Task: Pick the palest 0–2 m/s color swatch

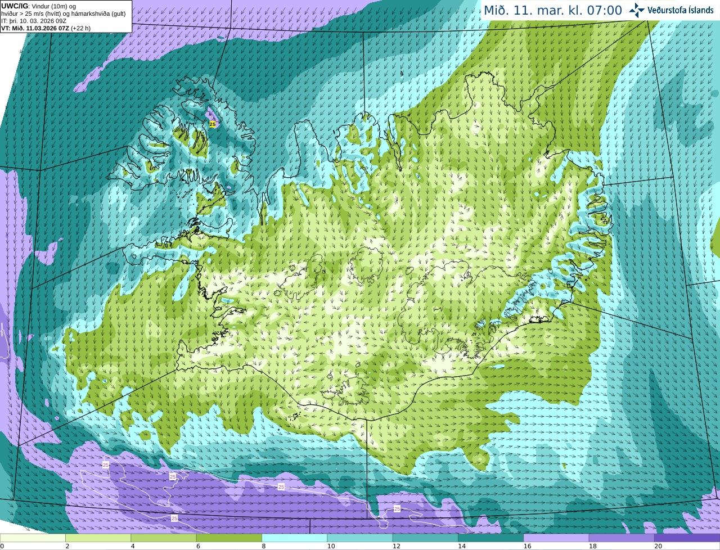Action: pos(33,538)
